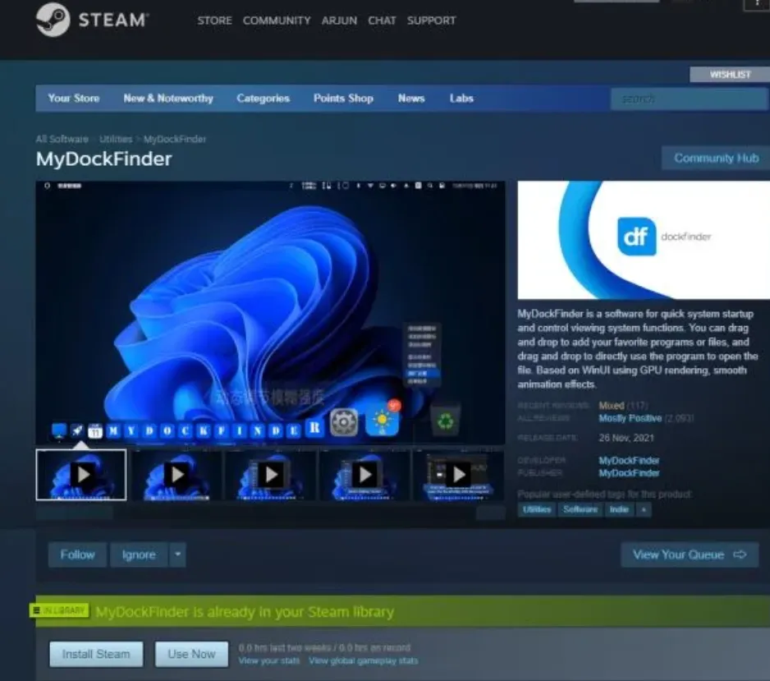Viewport: 770px width, 681px height.
Task: Click the settings gear dock icon in video
Action: (x=344, y=421)
